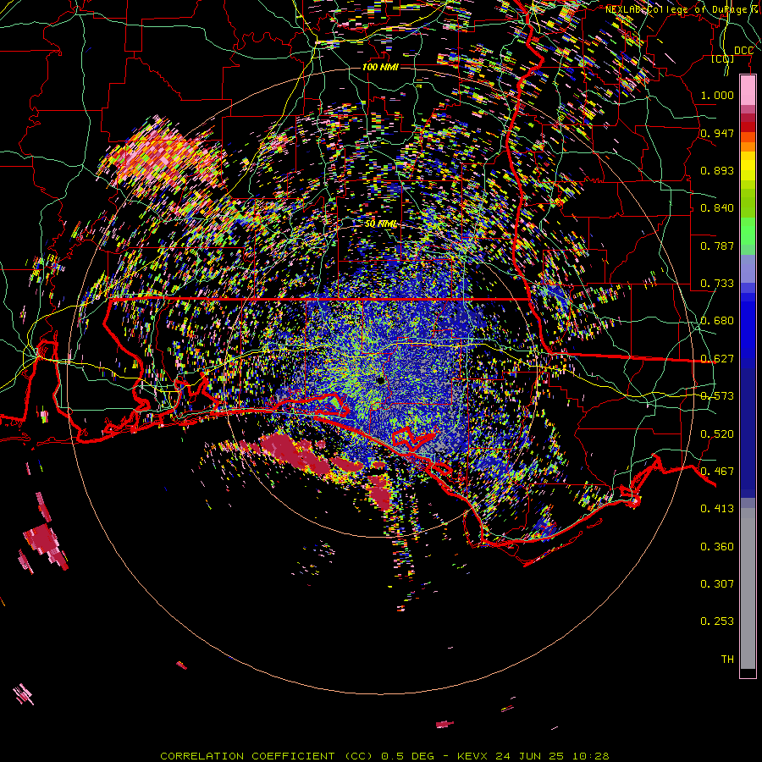Select the 0.733 legend value
Image resolution: width=762 pixels, height=762 pixels.
tap(717, 284)
